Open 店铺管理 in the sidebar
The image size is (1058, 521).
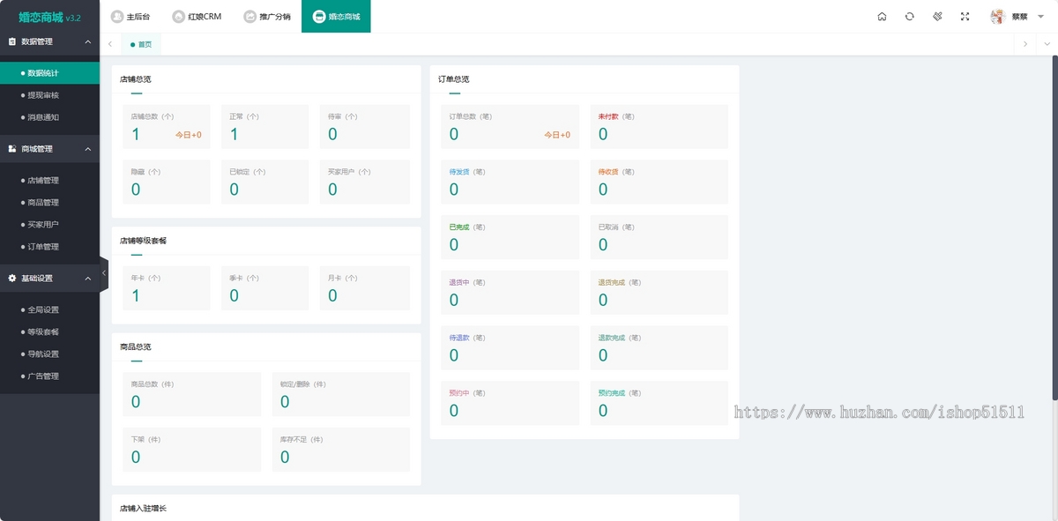[49, 181]
